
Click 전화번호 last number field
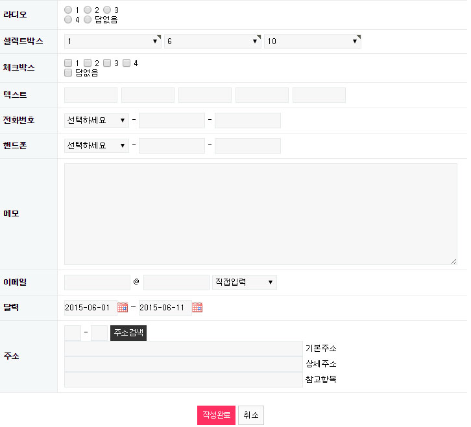pos(248,121)
